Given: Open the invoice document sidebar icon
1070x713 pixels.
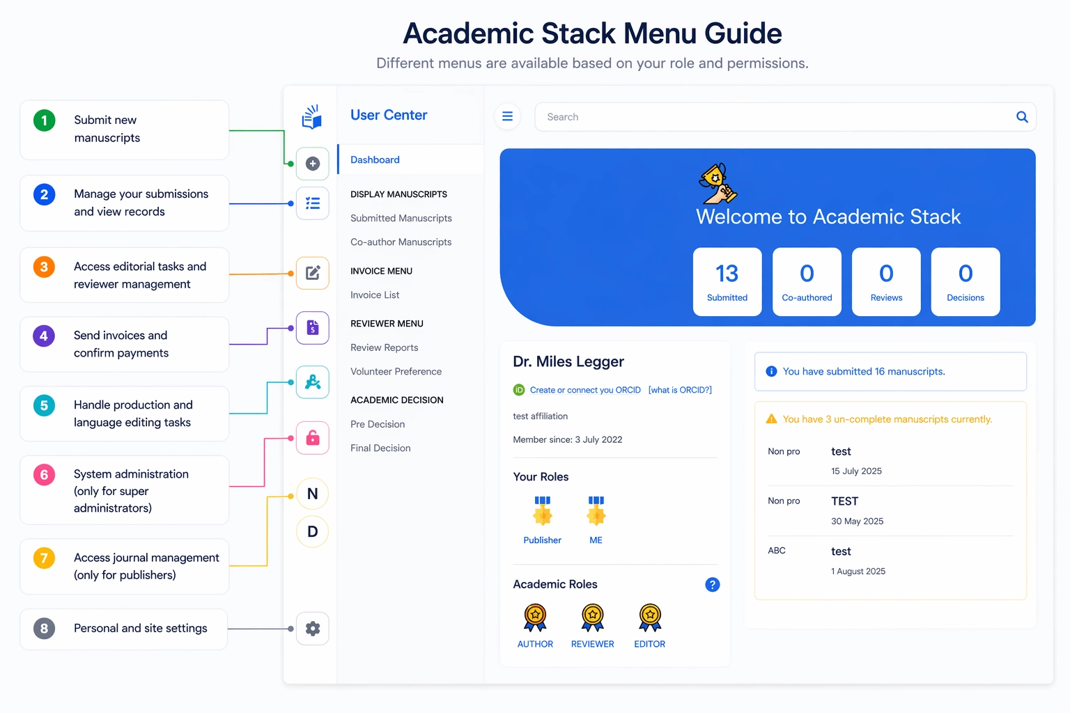Looking at the screenshot, I should click(x=313, y=327).
